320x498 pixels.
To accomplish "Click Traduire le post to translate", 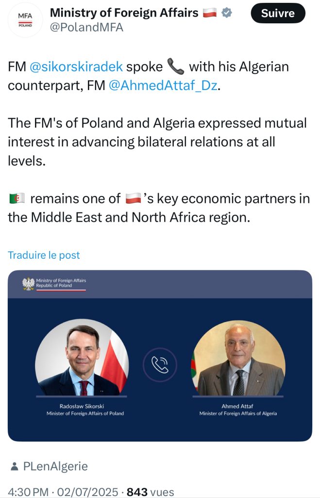I will tap(44, 255).
